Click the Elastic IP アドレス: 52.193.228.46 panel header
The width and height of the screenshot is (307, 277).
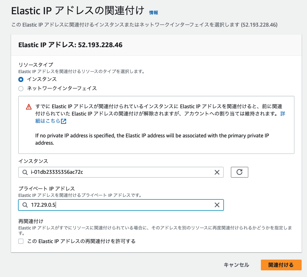tap(70, 45)
